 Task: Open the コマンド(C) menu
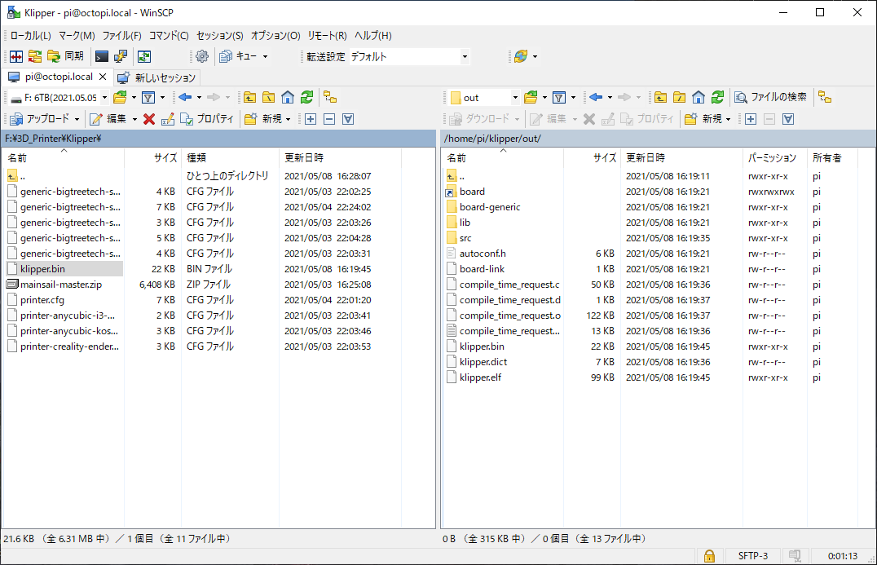tap(169, 36)
